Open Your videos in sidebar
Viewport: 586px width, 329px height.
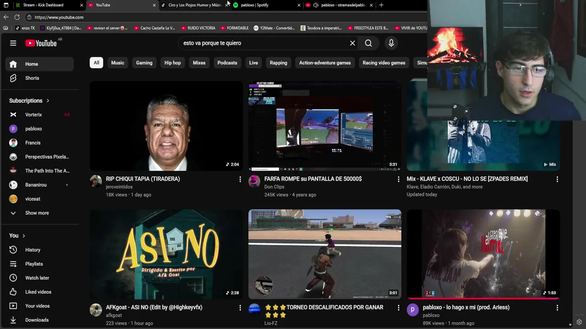pyautogui.click(x=39, y=306)
